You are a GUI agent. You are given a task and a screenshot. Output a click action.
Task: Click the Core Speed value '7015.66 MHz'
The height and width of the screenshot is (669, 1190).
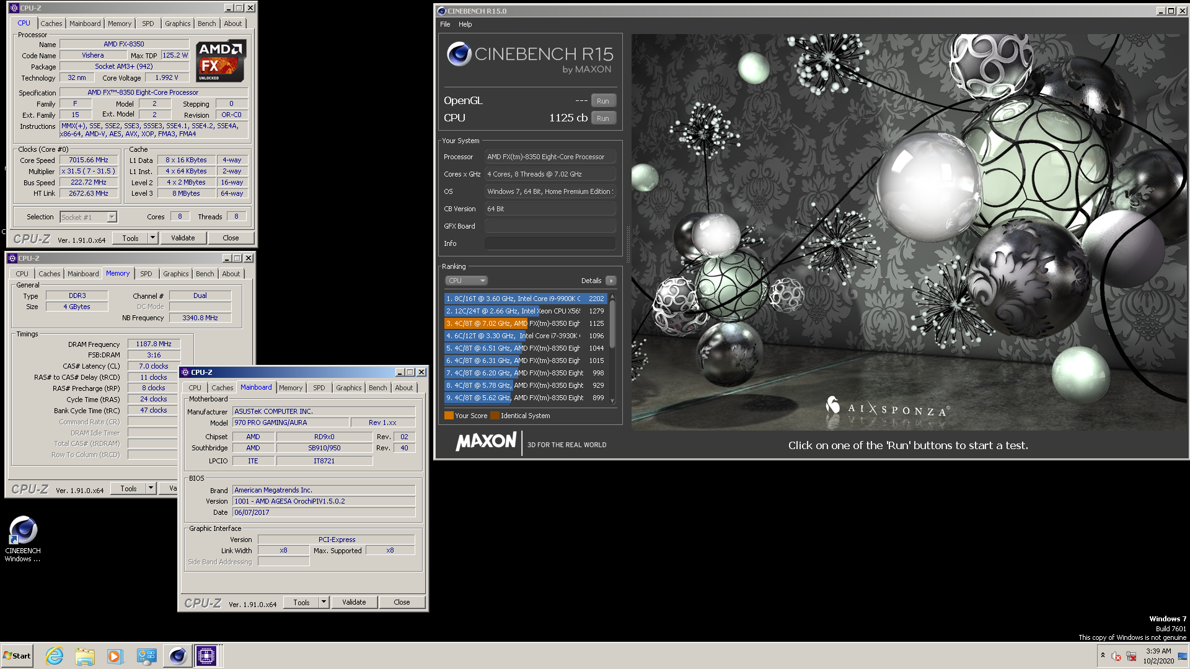[x=89, y=160]
